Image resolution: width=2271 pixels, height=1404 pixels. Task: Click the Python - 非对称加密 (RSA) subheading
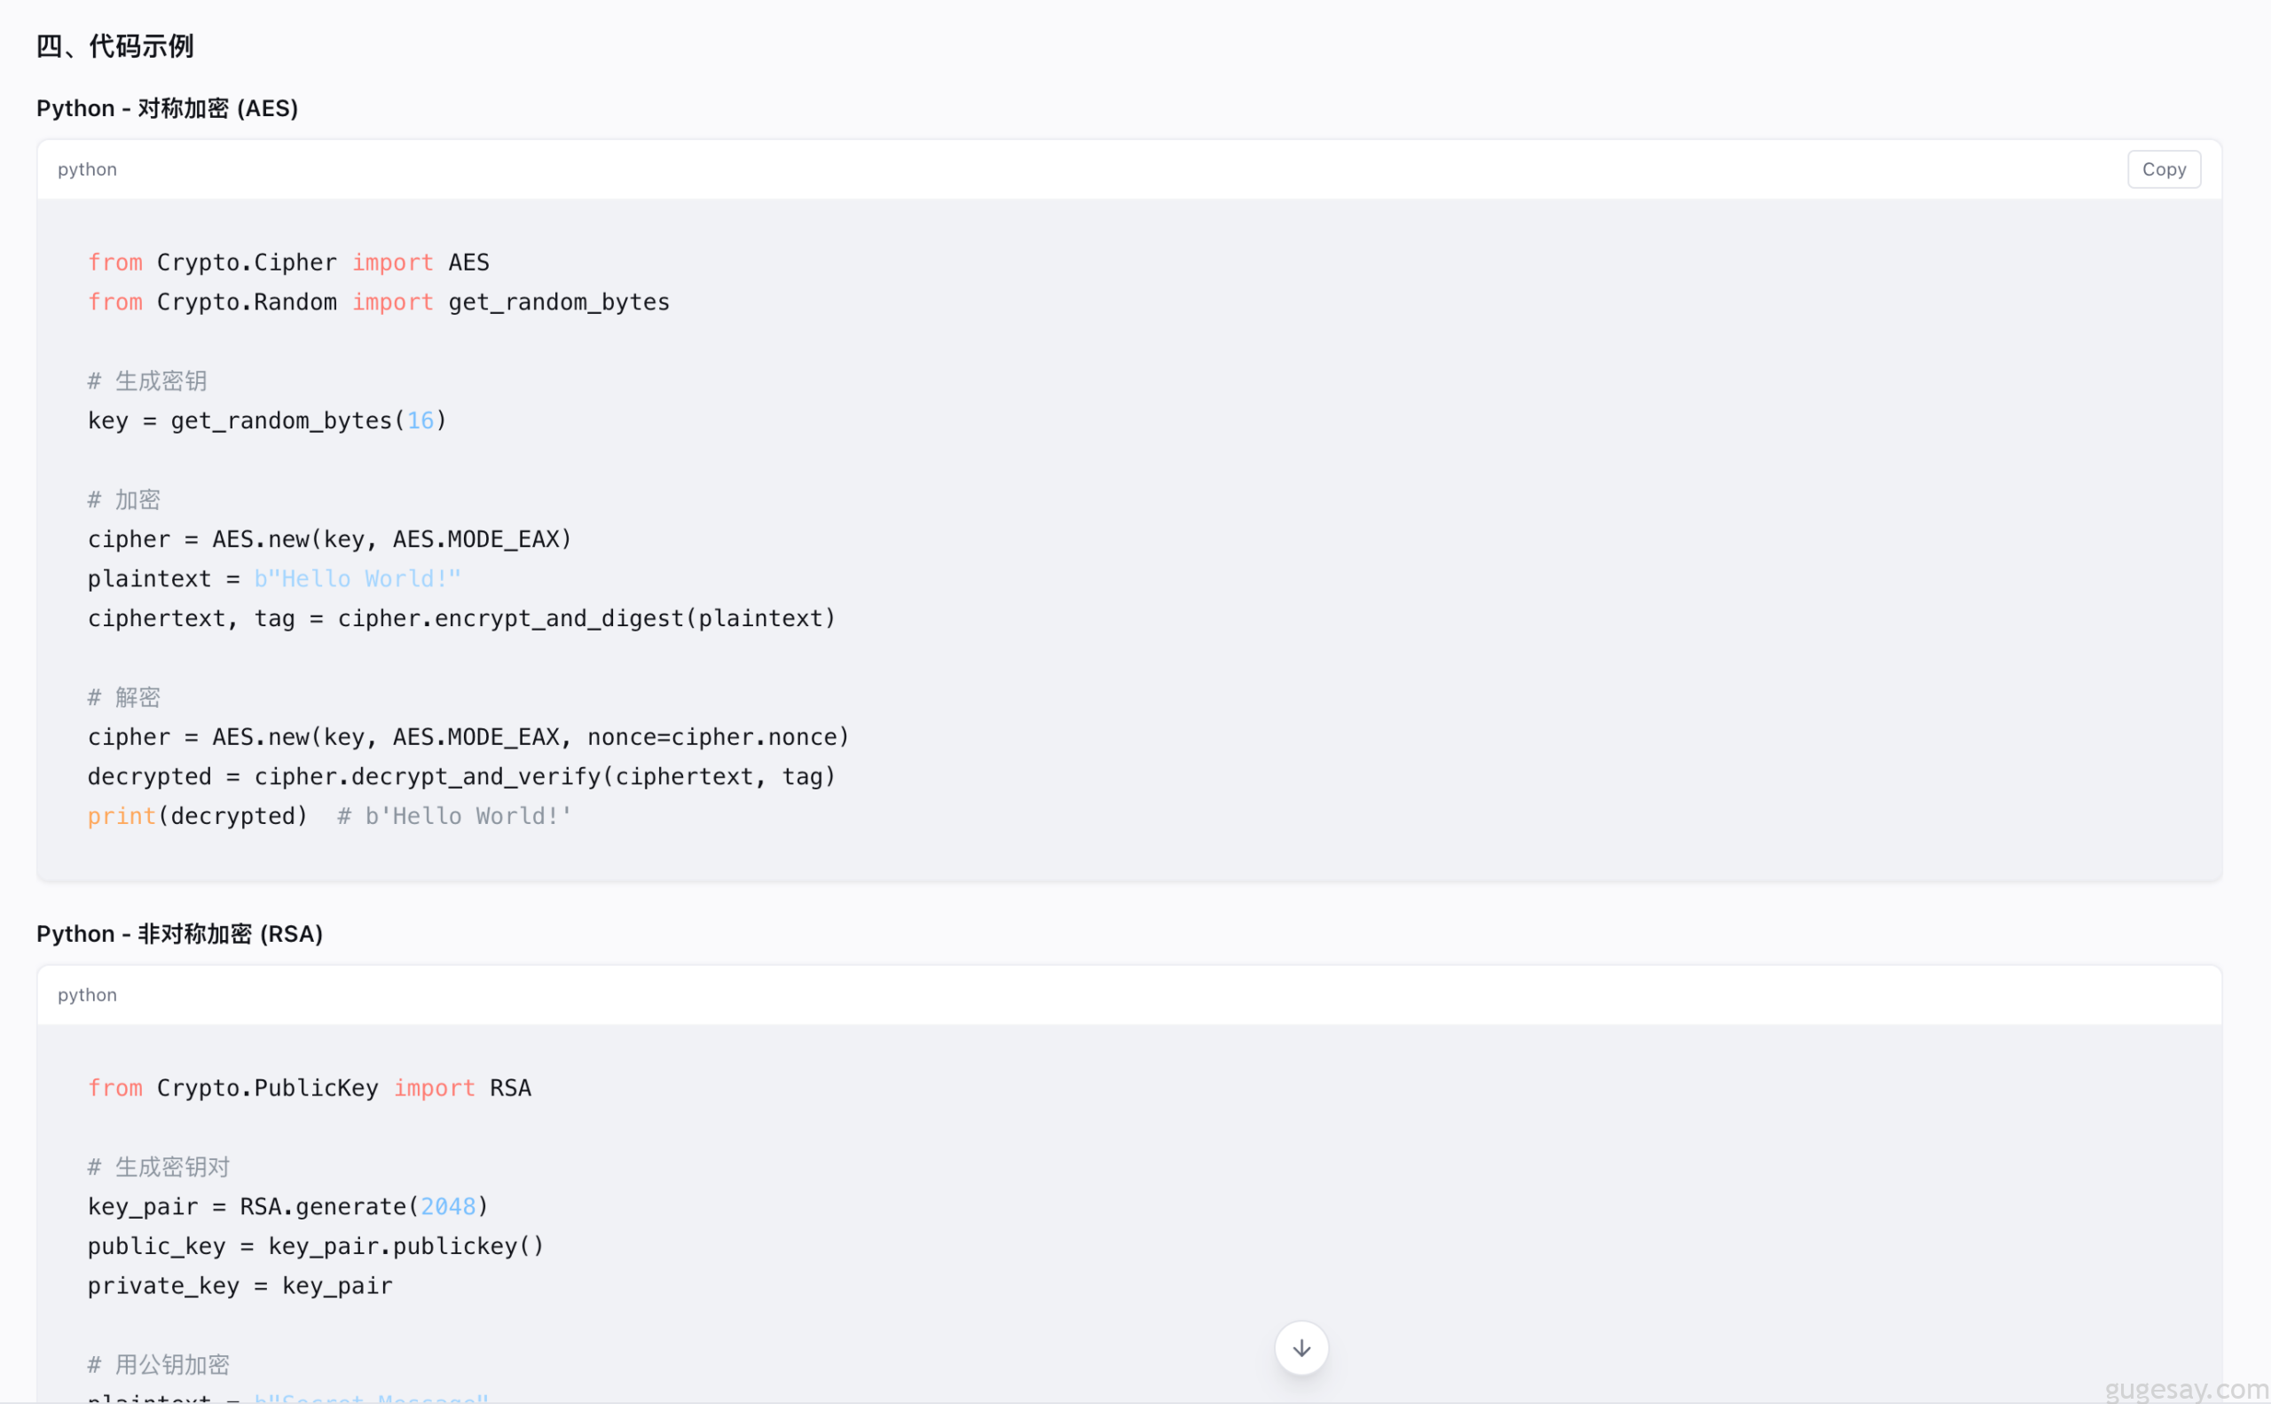179,934
